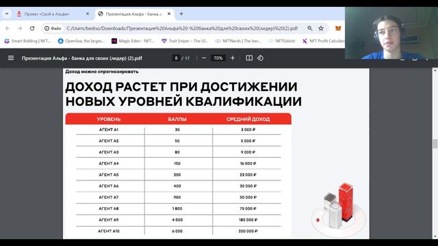Click the scrollbar up arrow
The width and height of the screenshot is (438, 246).
point(435,70)
